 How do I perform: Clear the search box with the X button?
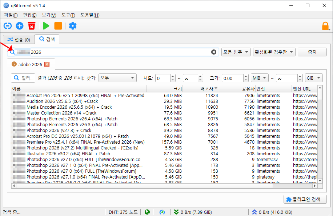(x=214, y=52)
